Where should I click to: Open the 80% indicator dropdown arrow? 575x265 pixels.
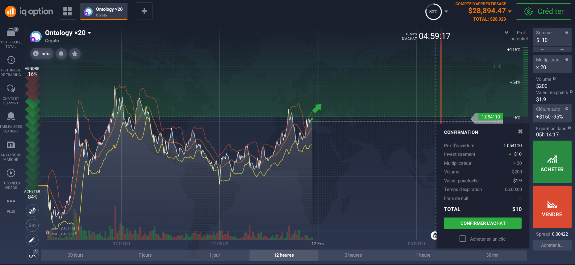coord(446,12)
